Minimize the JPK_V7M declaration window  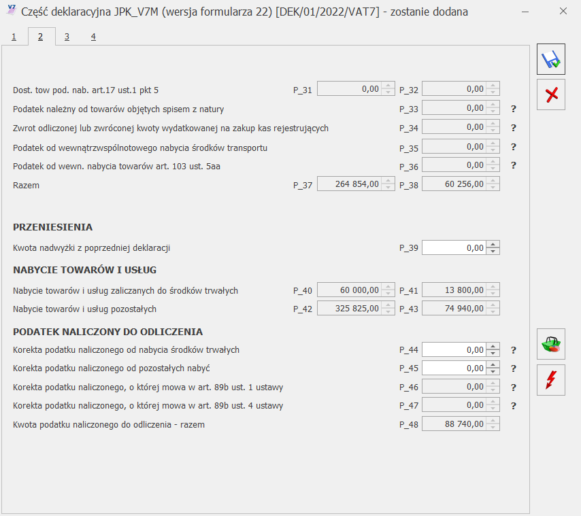coord(525,12)
